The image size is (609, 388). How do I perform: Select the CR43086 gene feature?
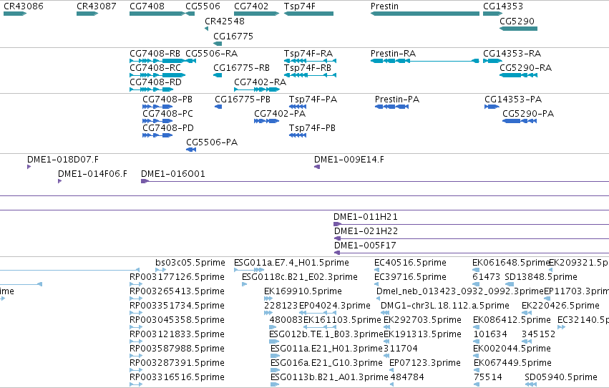coord(15,14)
